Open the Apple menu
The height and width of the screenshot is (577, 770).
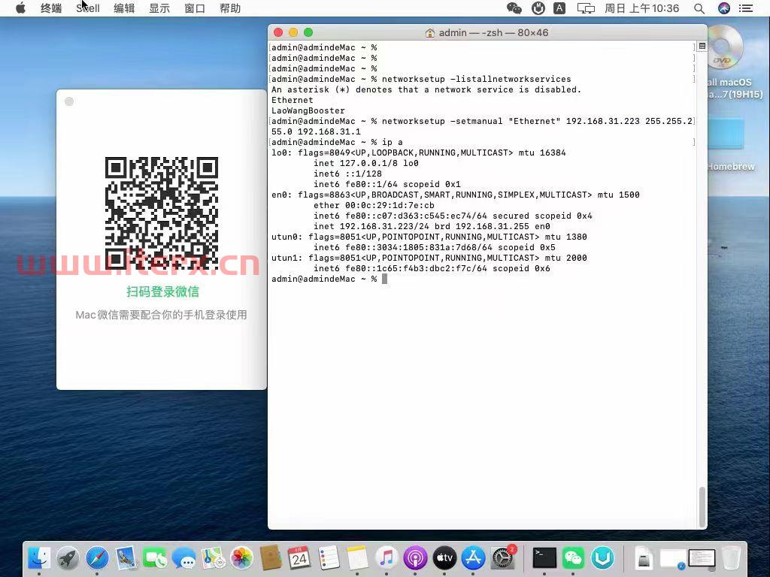pyautogui.click(x=20, y=8)
